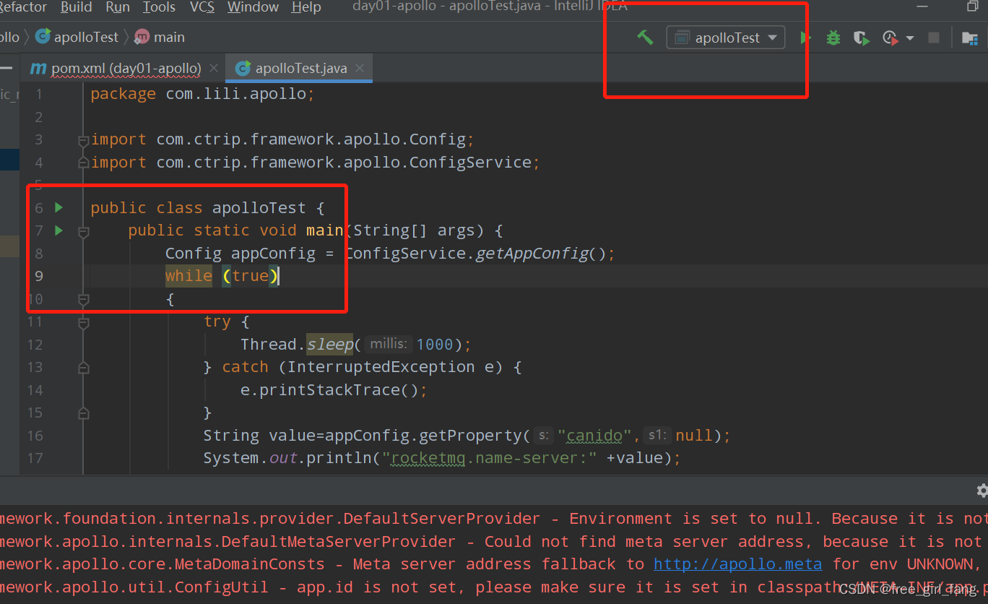
Task: Run apolloTest with the green play icon
Action: 805,38
